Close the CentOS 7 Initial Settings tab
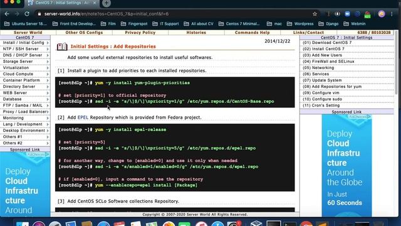Image resolution: width=401 pixels, height=226 pixels. (x=95, y=3)
